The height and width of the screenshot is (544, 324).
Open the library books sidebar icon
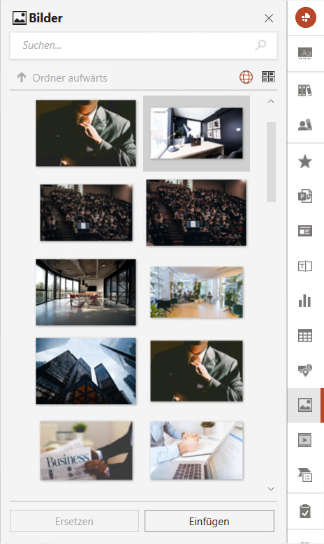[x=305, y=90]
